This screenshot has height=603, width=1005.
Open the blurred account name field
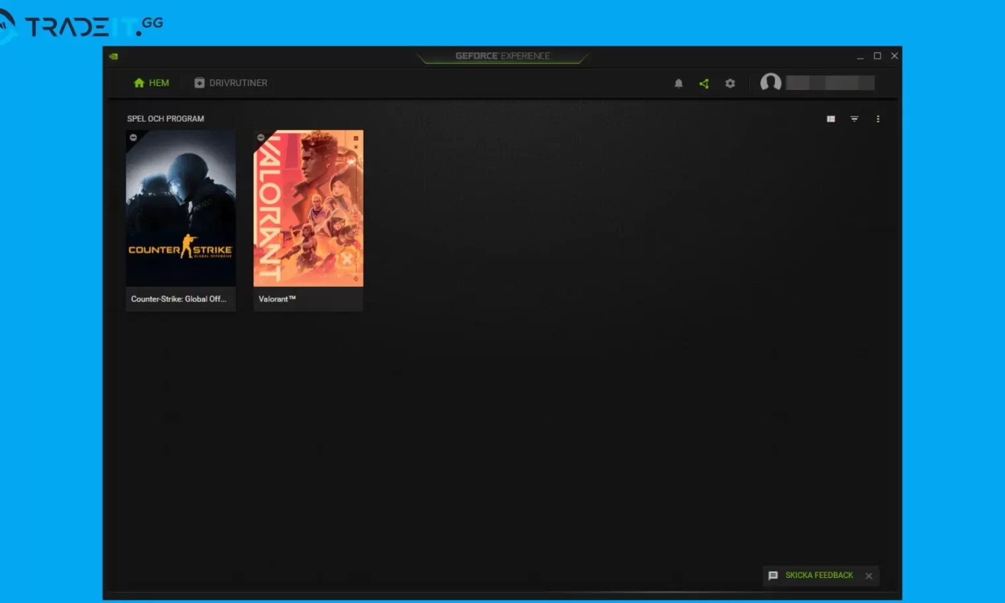pyautogui.click(x=830, y=83)
